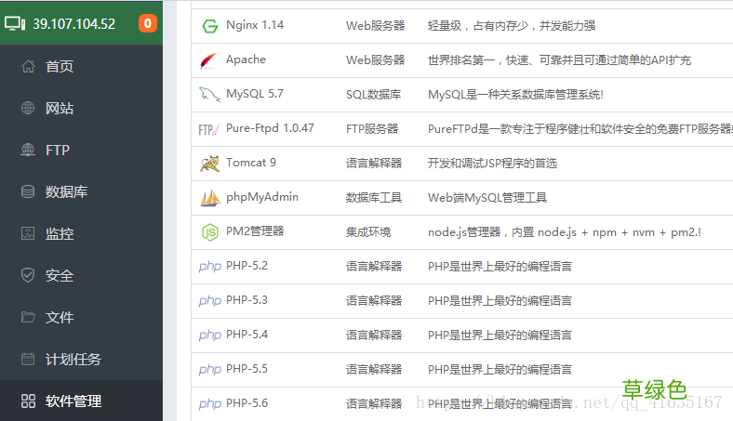Image resolution: width=733 pixels, height=421 pixels.
Task: Click 开发和调试JSP程序的首选 description
Action: pyautogui.click(x=493, y=163)
